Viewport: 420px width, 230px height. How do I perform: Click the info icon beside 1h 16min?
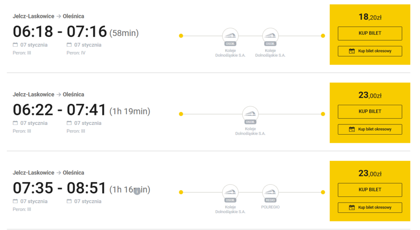137,191
